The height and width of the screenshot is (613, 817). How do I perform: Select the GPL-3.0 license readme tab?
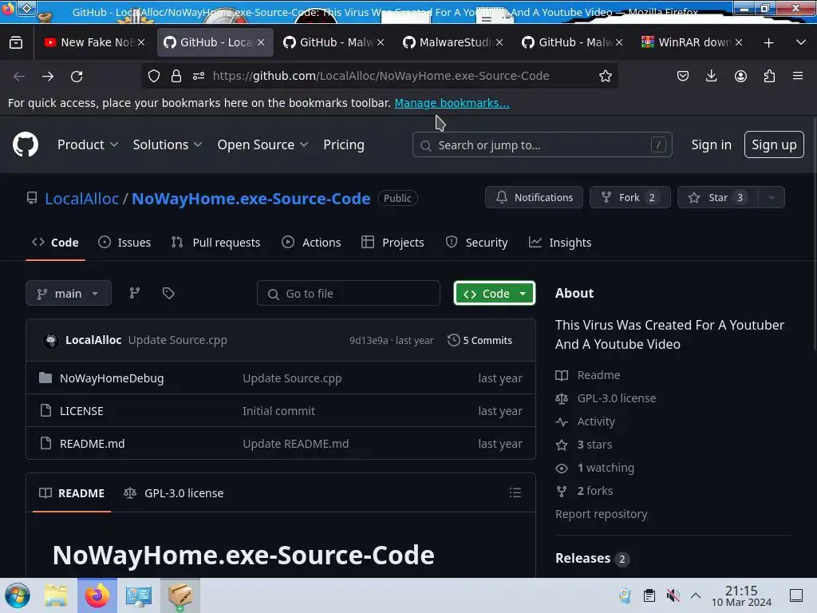click(x=173, y=492)
